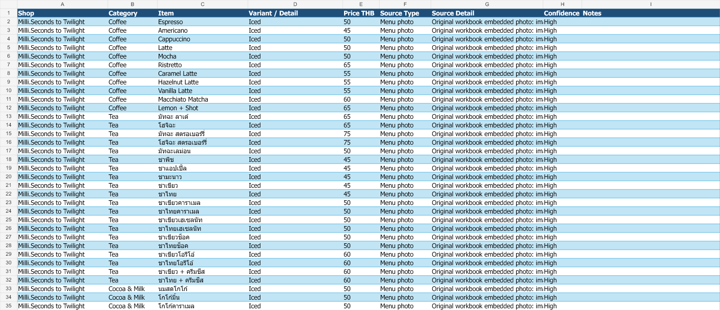Click price 65 in the Ristretto row
Screen dimensions: 720x310
361,65
